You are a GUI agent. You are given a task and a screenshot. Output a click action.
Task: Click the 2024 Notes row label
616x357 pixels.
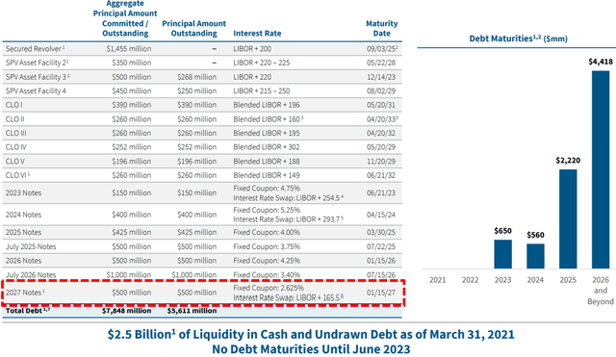pyautogui.click(x=23, y=215)
